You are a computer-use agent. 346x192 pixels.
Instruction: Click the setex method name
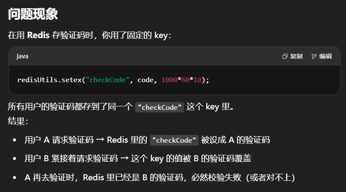point(73,80)
